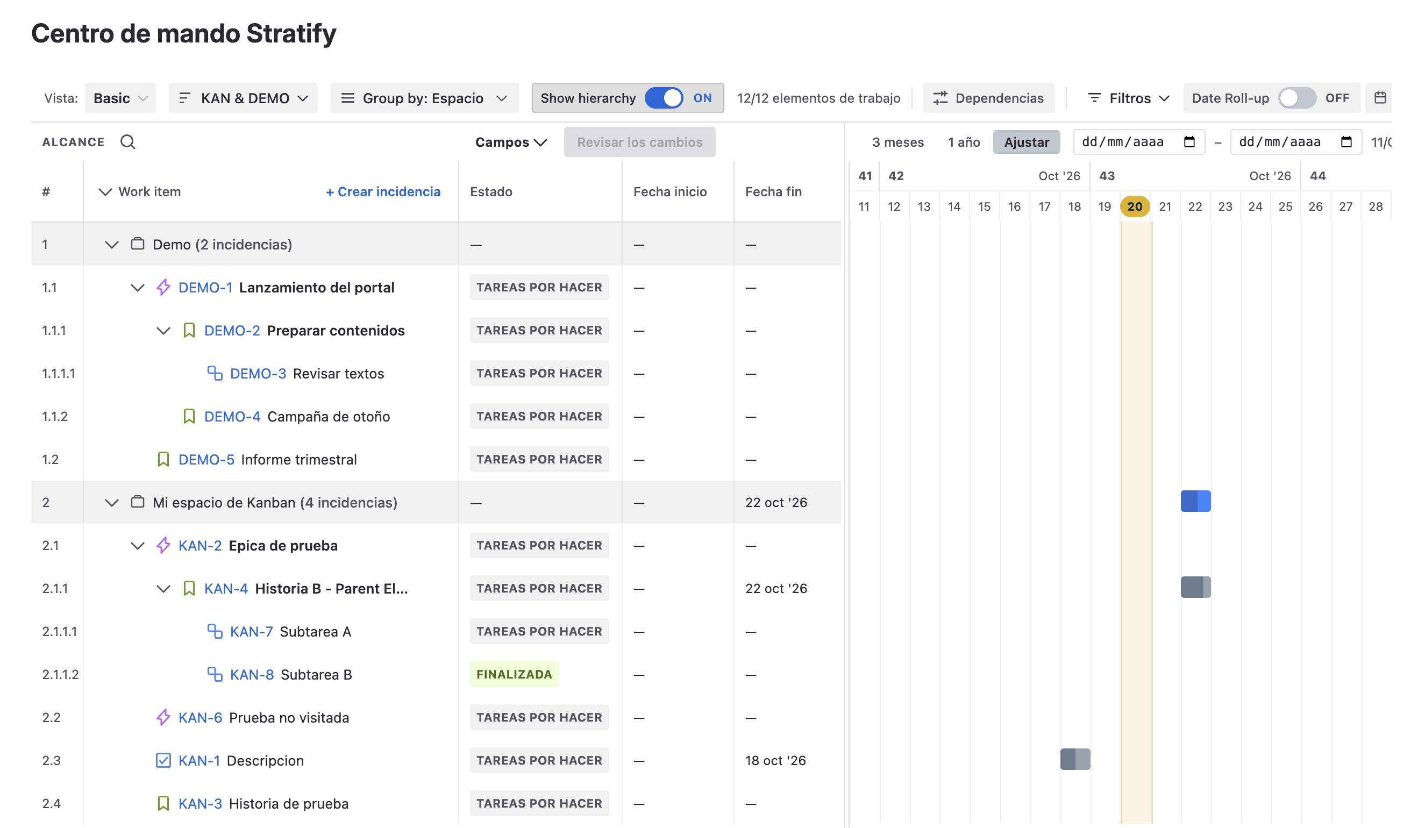Open the KAN-8 issue link
The image size is (1411, 828).
252,675
